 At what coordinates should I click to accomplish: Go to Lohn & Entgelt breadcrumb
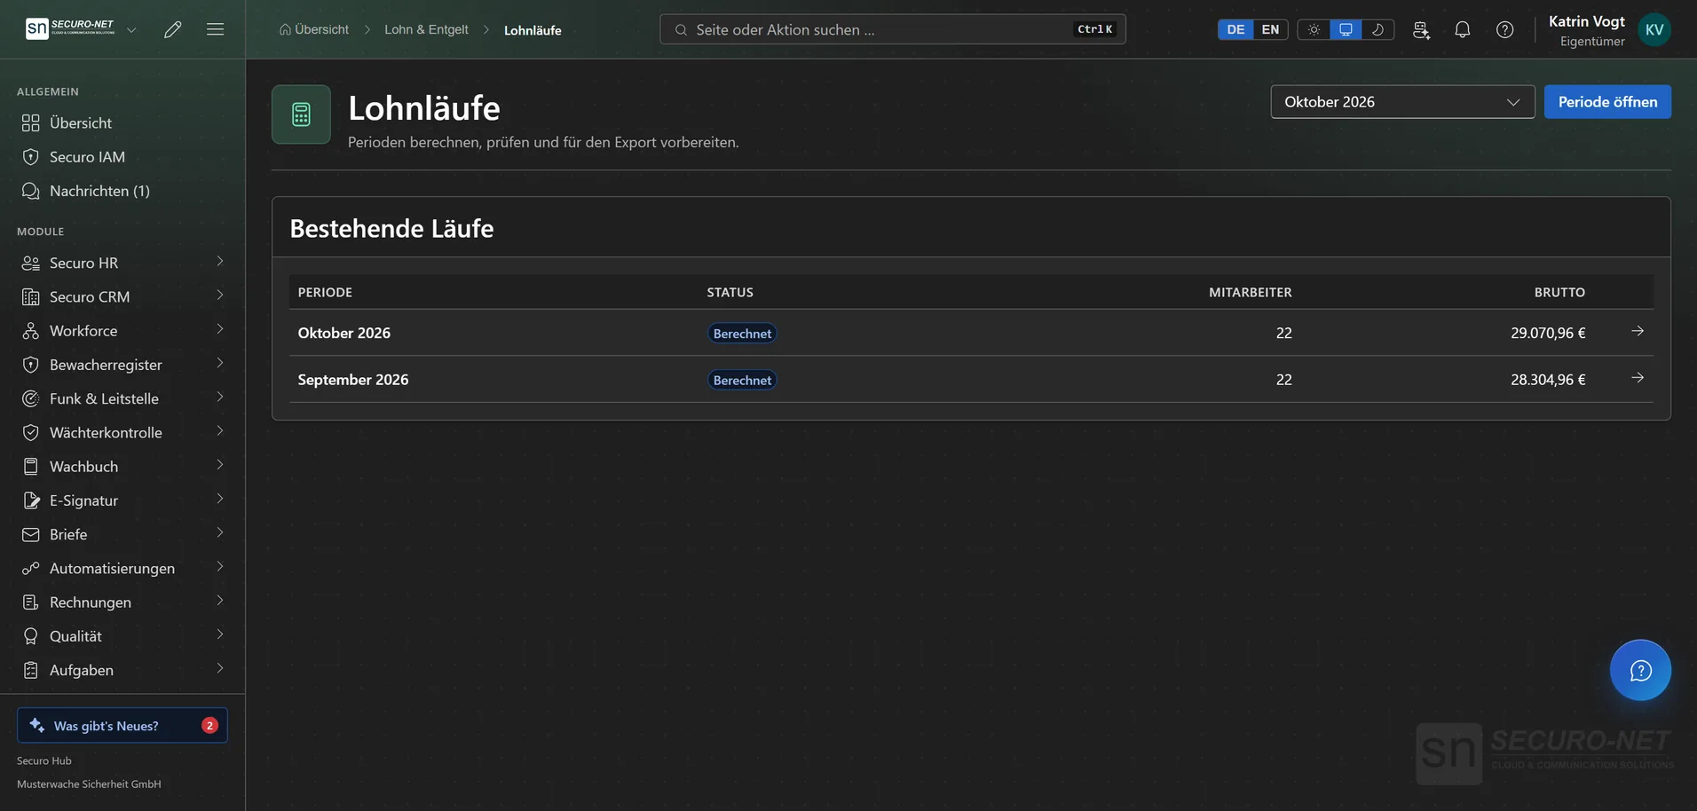click(x=426, y=29)
